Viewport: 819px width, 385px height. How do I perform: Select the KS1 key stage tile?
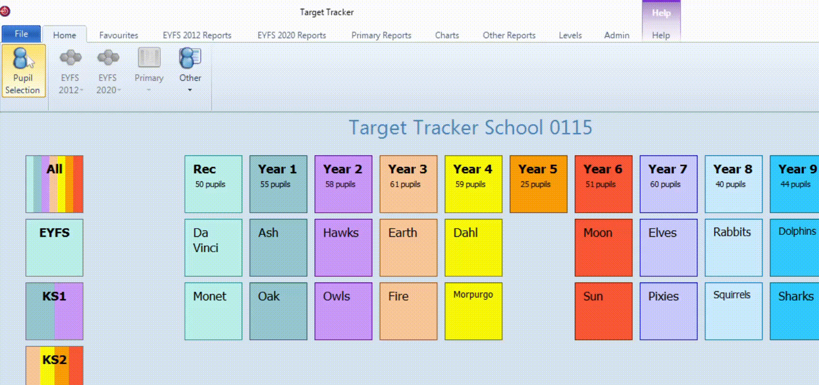click(54, 311)
